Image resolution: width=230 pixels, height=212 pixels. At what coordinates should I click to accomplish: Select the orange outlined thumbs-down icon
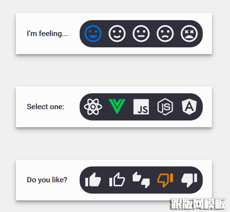pyautogui.click(x=165, y=180)
